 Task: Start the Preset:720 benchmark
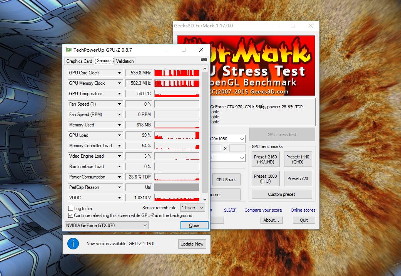pos(298,178)
